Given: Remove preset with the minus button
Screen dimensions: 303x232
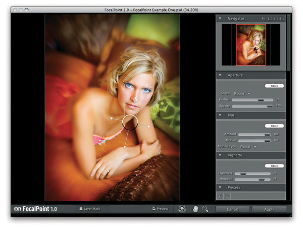Looking at the screenshot, I should pos(227,196).
